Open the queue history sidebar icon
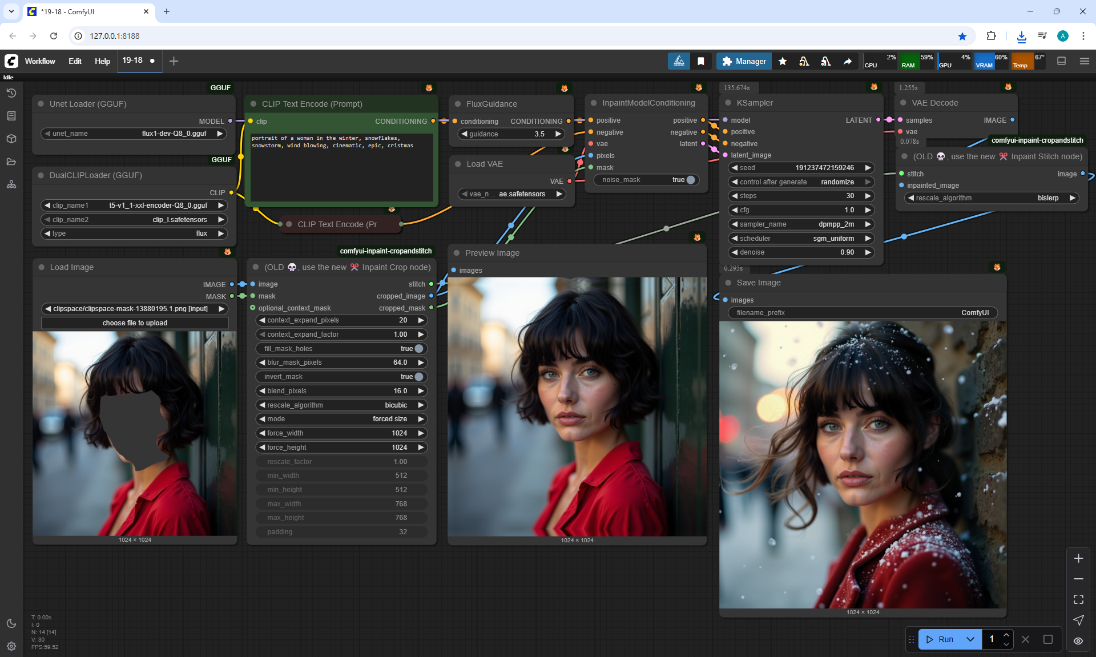The width and height of the screenshot is (1096, 657). [x=11, y=93]
